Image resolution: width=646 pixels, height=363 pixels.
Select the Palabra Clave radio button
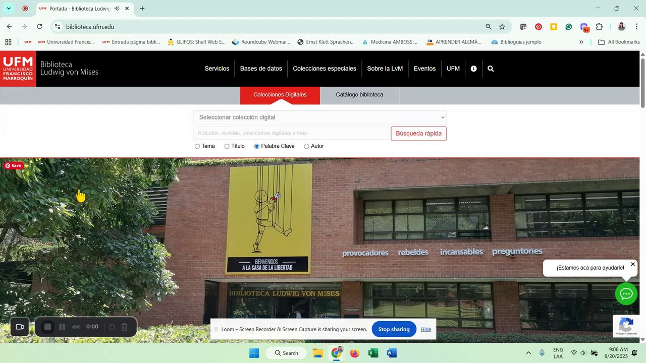pyautogui.click(x=257, y=146)
